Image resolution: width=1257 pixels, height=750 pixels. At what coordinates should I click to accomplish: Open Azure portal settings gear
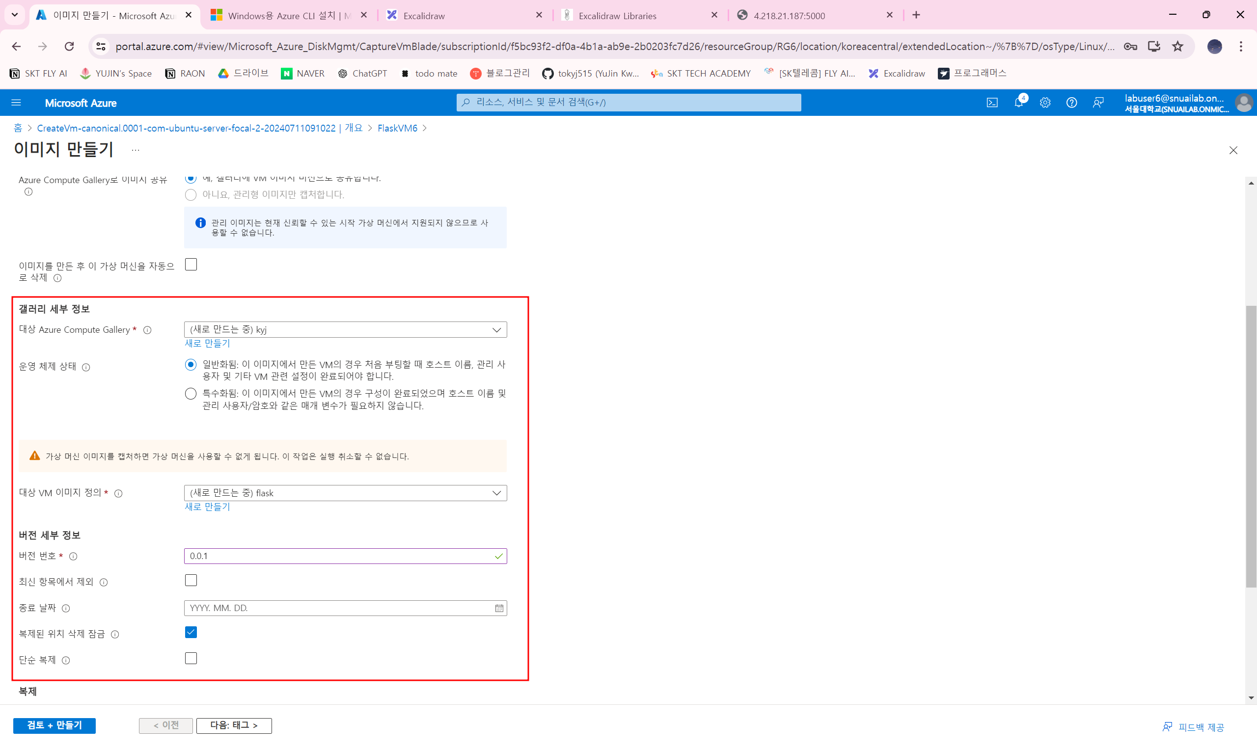[x=1045, y=103]
